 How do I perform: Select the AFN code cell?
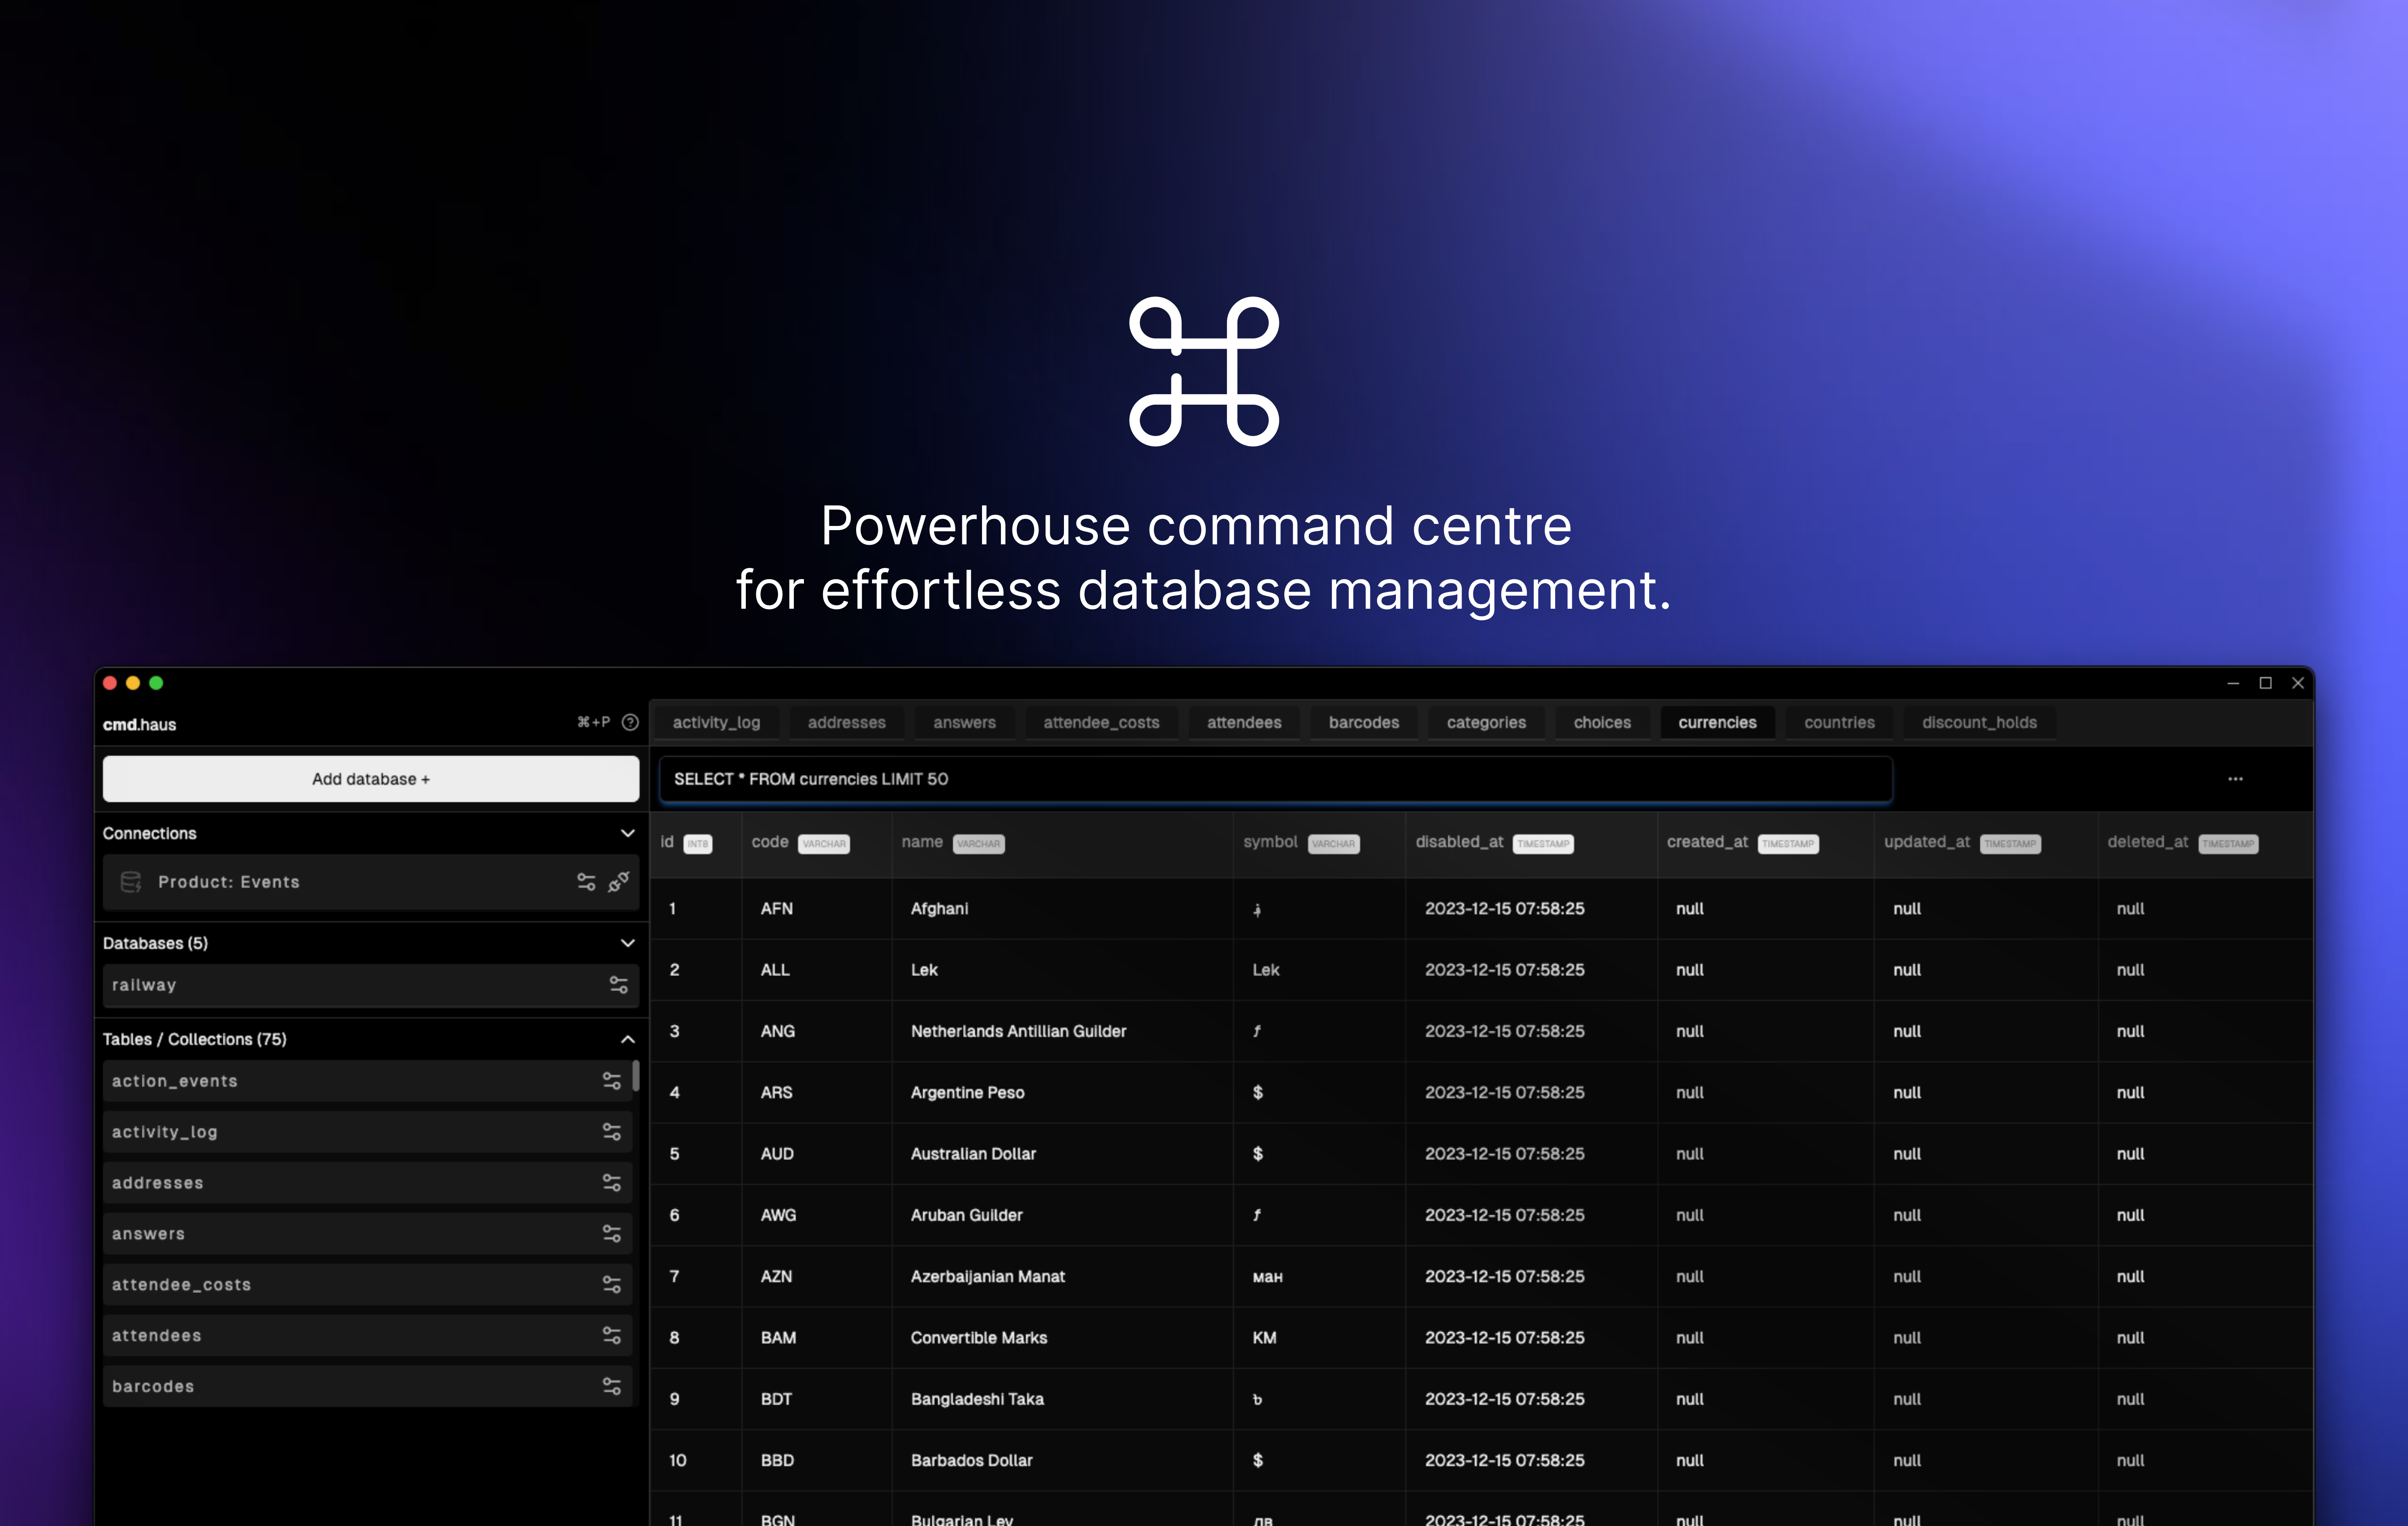click(x=816, y=908)
